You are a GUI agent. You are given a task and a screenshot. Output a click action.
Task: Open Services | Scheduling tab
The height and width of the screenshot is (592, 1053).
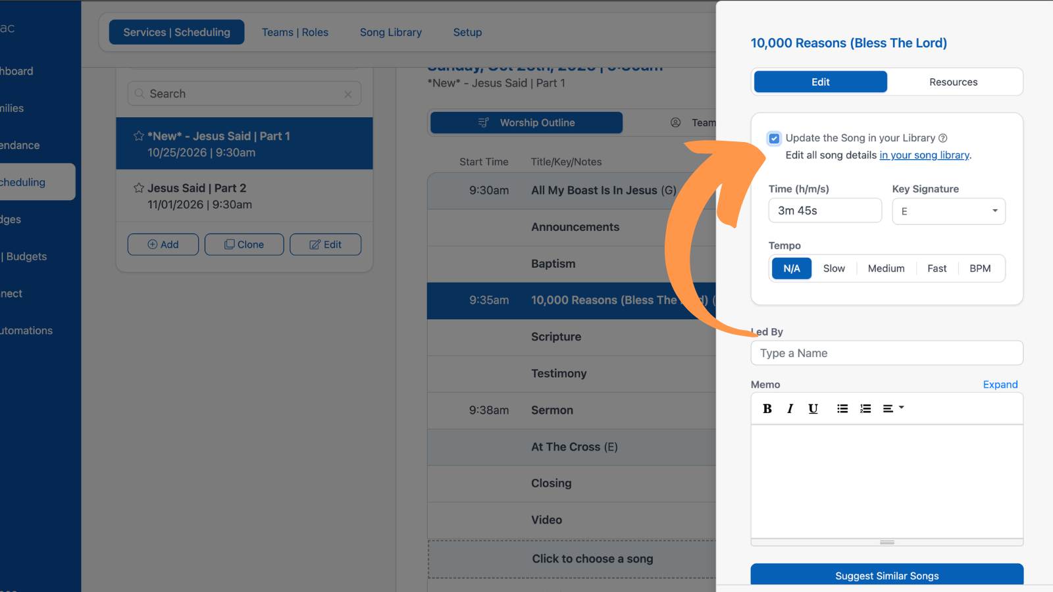tap(176, 32)
